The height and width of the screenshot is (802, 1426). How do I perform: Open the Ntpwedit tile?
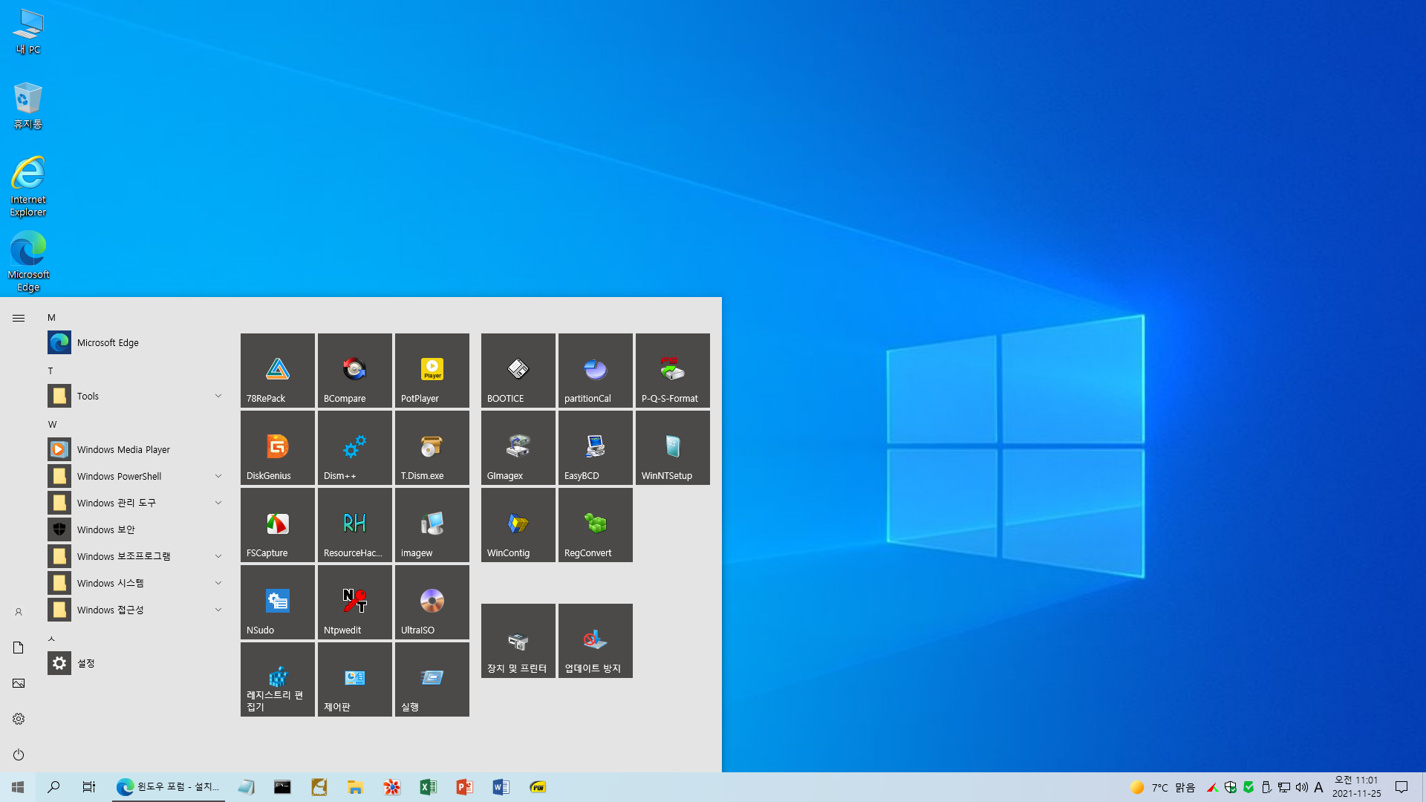pos(355,602)
